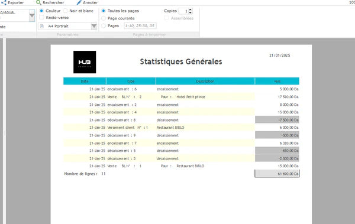Increase copies with the up arrow
This screenshot has width=355, height=224.
[x=190, y=9]
